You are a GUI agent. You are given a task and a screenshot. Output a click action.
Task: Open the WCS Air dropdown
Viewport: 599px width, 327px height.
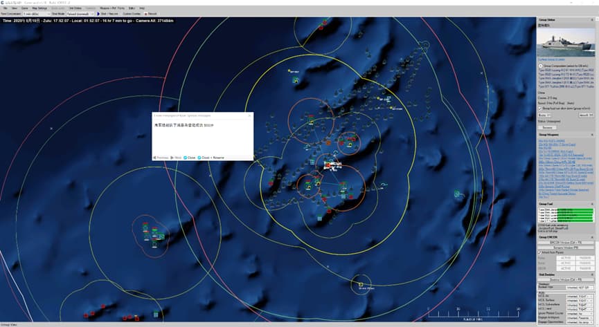580,296
